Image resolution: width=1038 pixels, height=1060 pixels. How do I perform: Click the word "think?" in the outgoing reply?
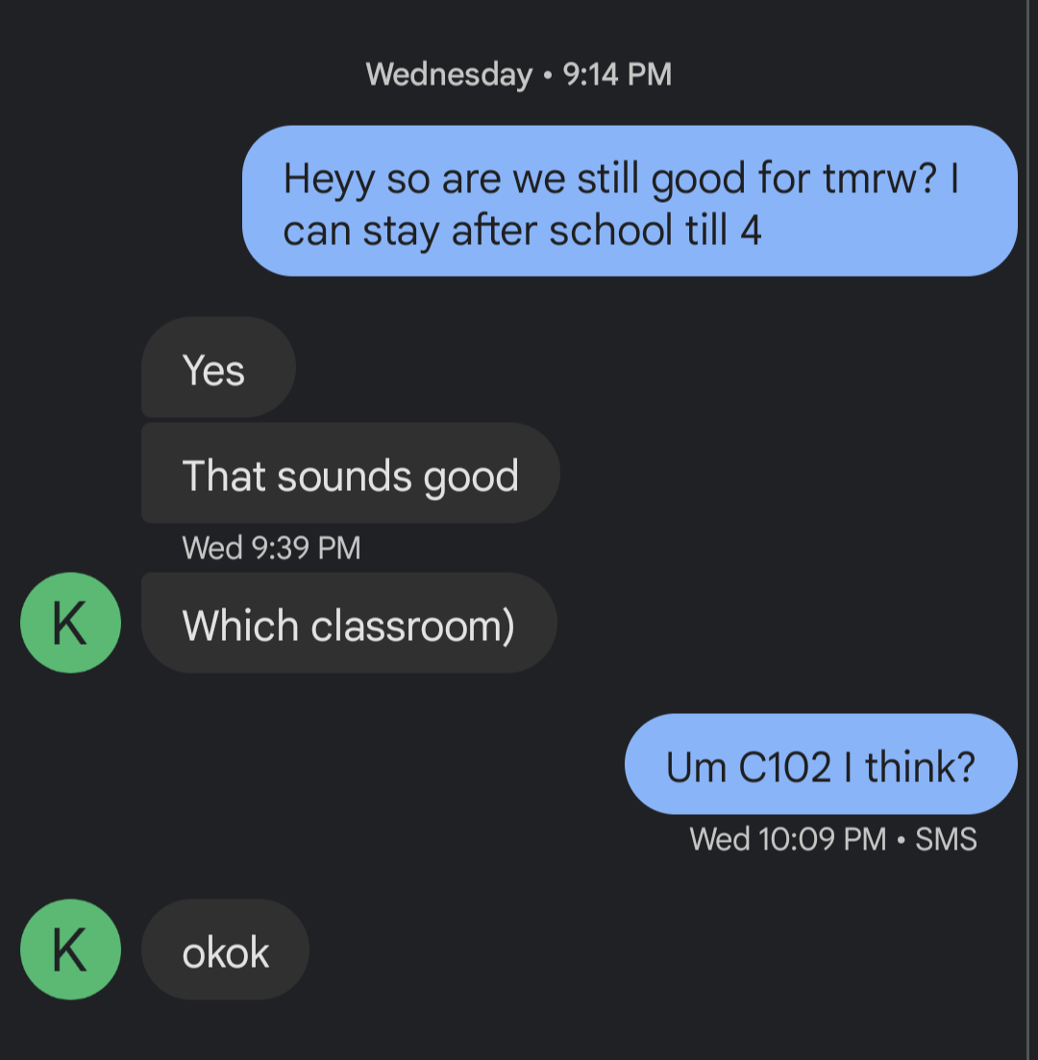[x=921, y=767]
